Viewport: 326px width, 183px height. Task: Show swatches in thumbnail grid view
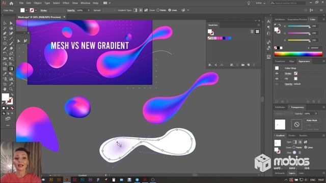point(257,32)
